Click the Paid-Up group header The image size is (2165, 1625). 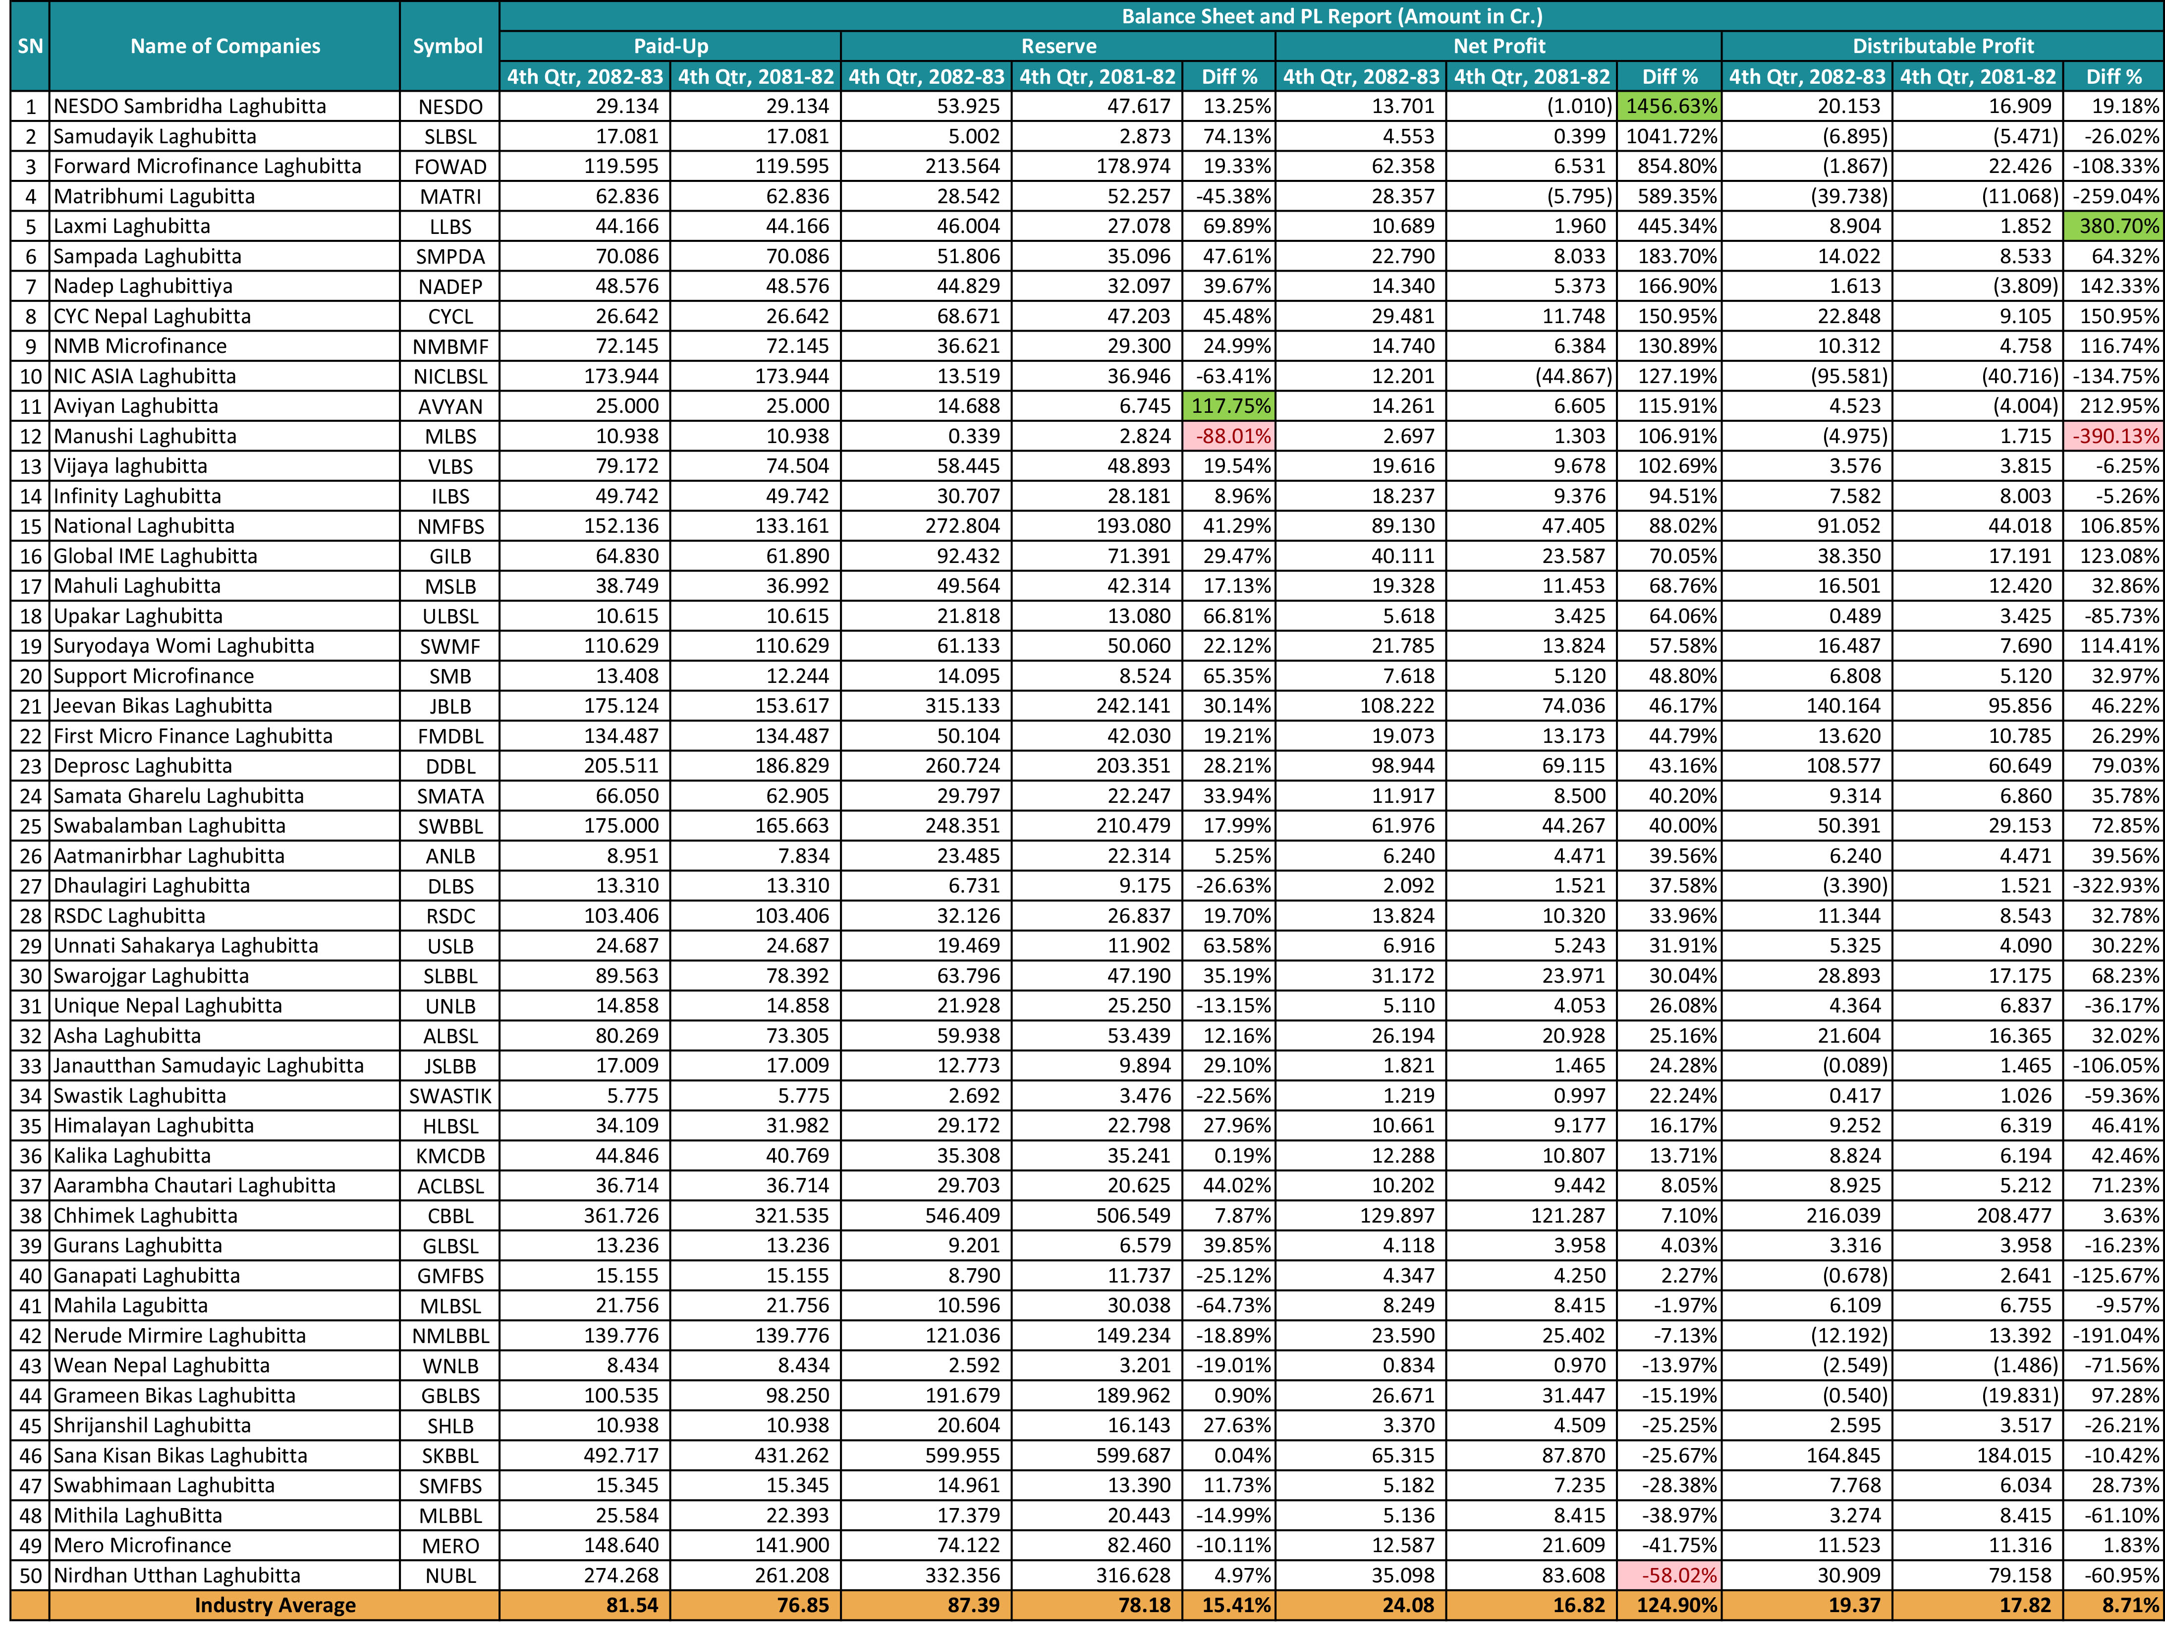pos(670,46)
